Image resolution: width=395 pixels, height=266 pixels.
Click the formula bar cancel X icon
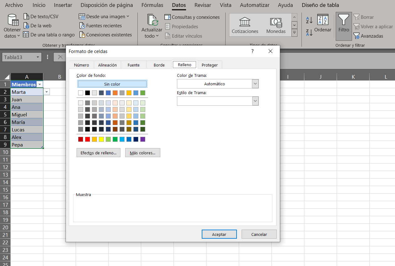point(60,57)
